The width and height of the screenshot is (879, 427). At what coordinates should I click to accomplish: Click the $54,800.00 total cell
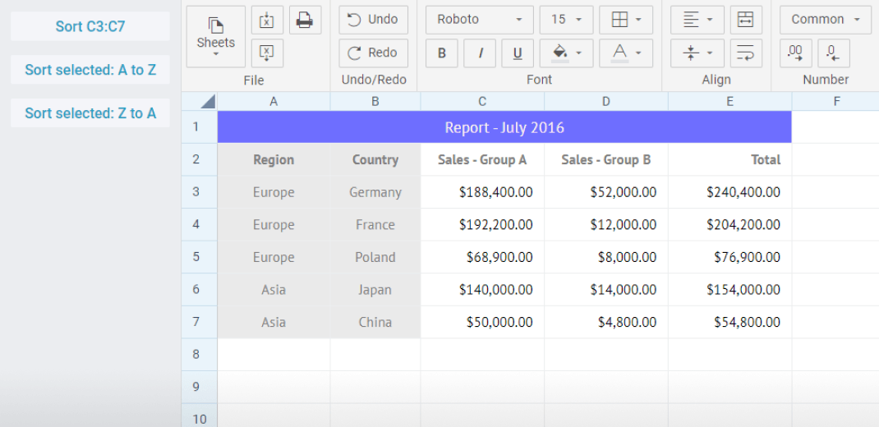click(x=729, y=322)
